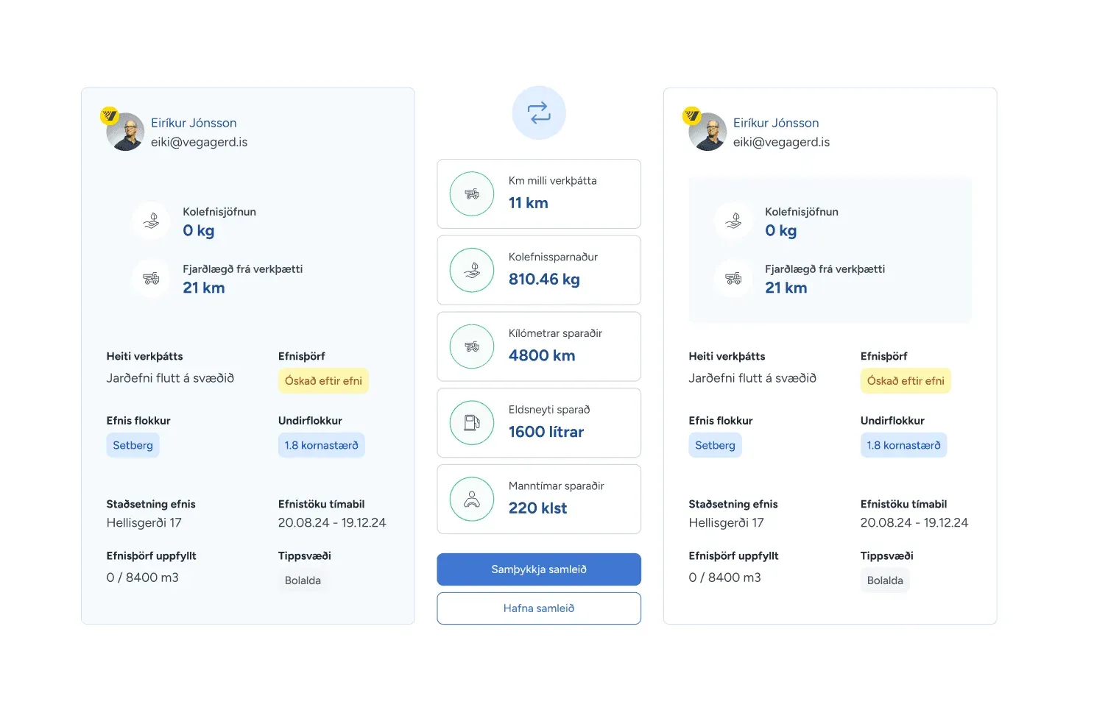Click Eiríkur Jónsson avatar in right card
This screenshot has width=1094, height=718.
pos(707,132)
